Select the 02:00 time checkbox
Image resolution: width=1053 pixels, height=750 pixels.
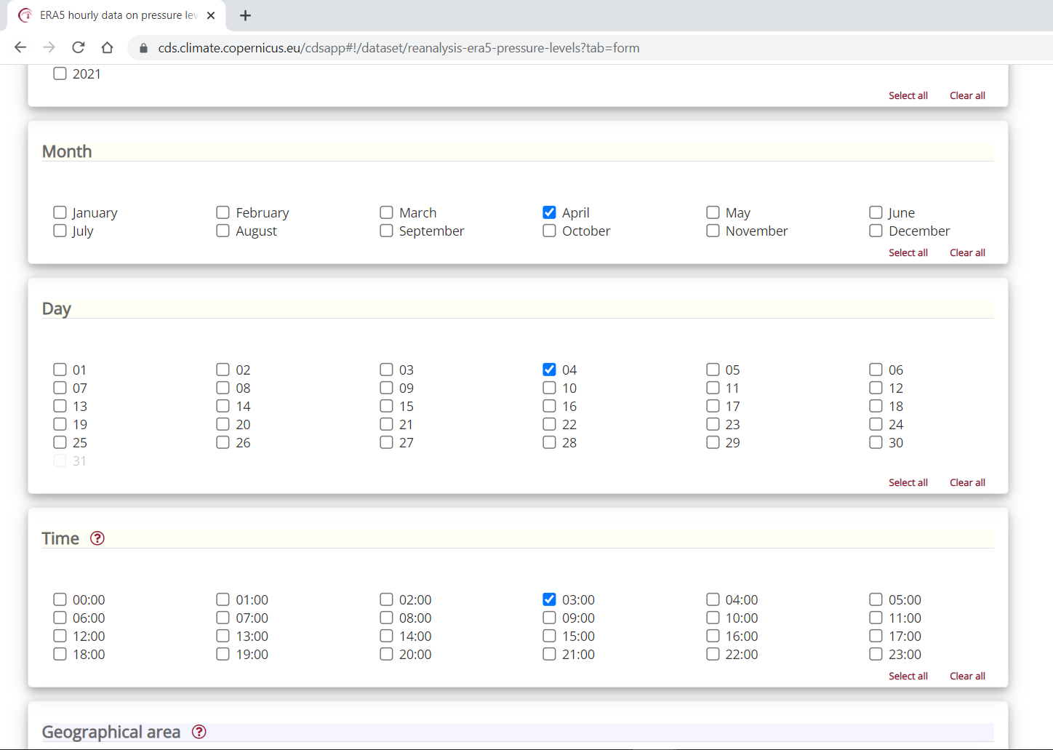click(386, 599)
